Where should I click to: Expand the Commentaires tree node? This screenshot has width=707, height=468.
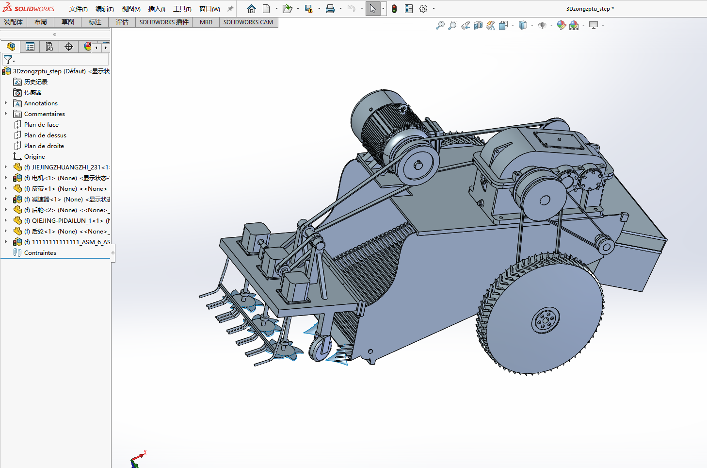pos(6,114)
